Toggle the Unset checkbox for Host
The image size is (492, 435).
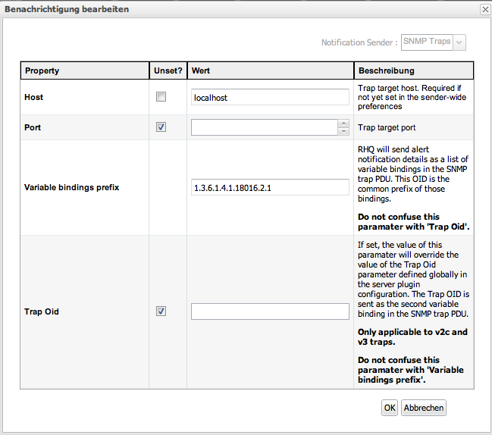(x=161, y=97)
